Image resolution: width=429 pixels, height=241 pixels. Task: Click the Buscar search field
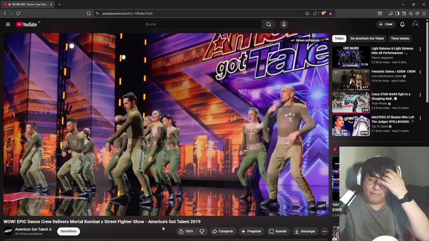(202, 24)
